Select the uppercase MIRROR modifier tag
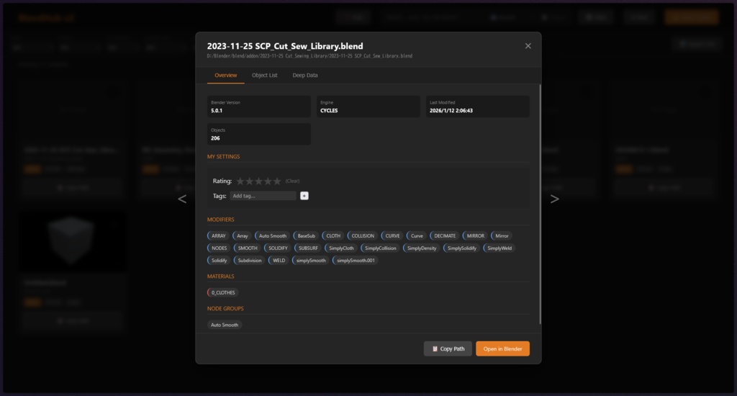This screenshot has height=396, width=737. [475, 235]
